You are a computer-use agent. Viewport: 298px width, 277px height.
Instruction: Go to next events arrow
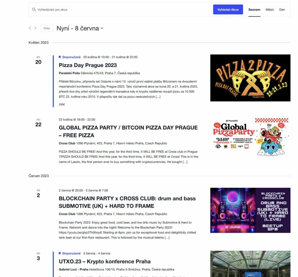[36, 28]
